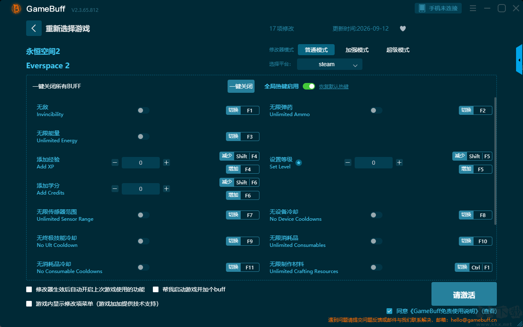Viewport: 523px width, 327px height.
Task: Favorite the game with the heart icon
Action: [x=403, y=29]
